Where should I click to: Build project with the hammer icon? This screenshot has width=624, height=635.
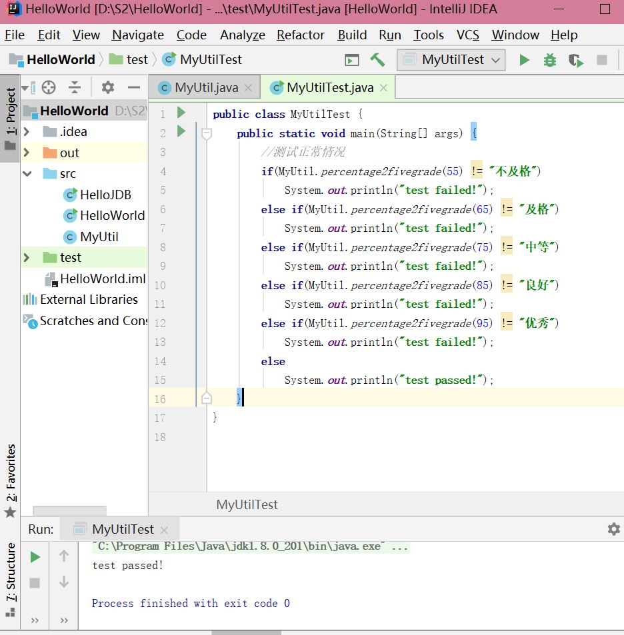pyautogui.click(x=377, y=60)
